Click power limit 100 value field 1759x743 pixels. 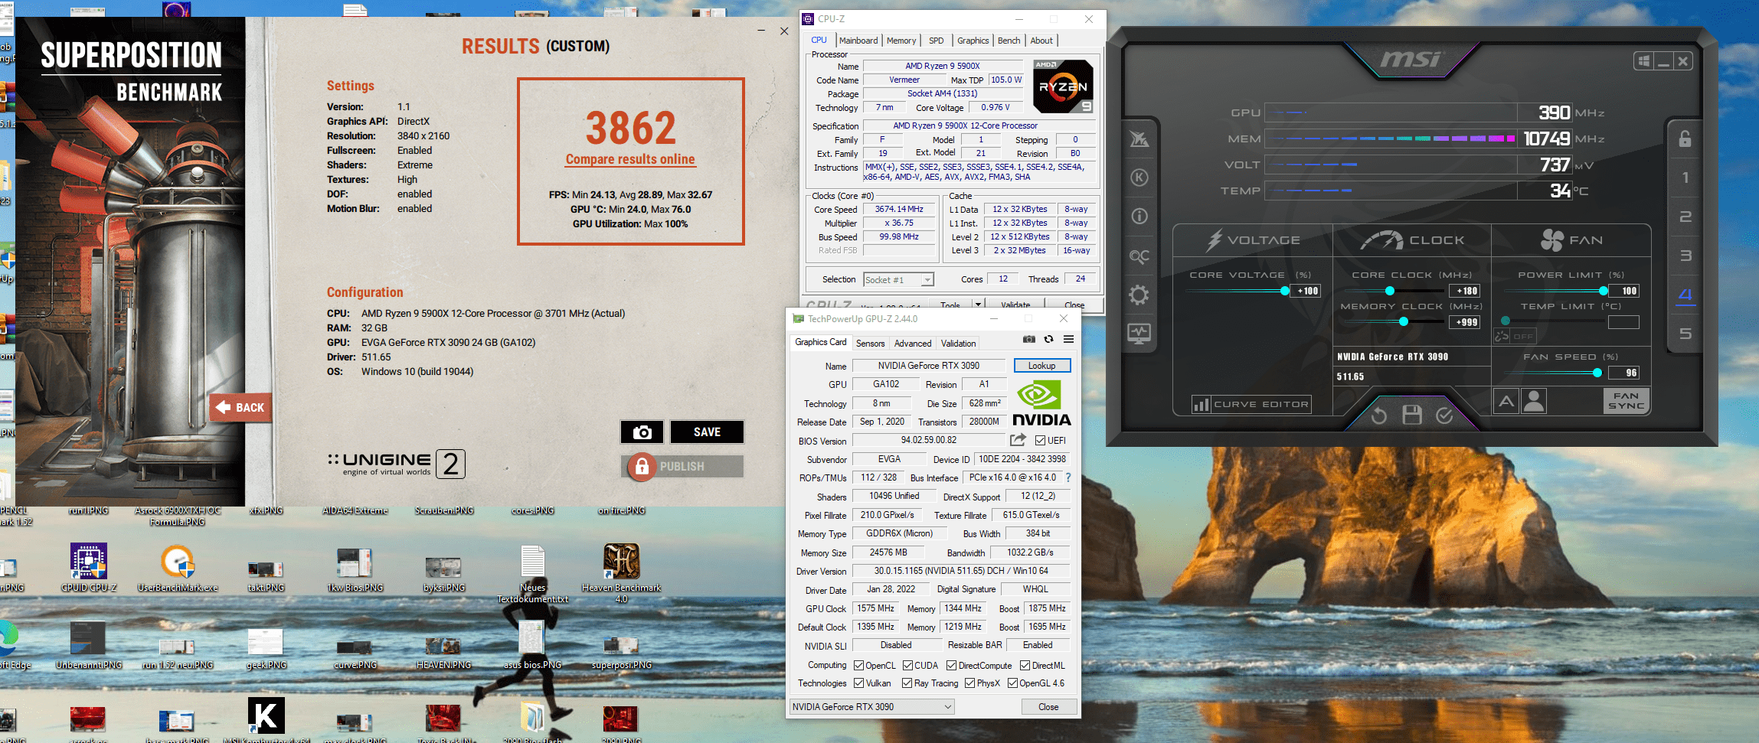pos(1624,291)
